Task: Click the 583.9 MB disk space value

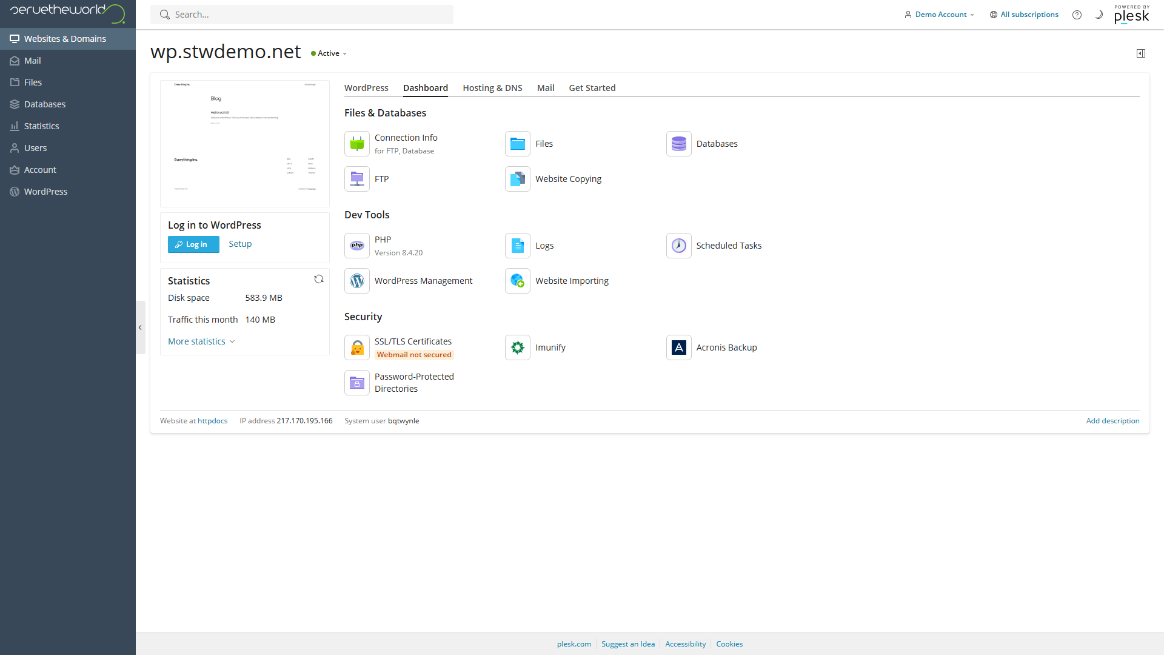Action: 264,298
